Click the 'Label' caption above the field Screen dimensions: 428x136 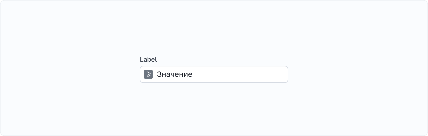148,59
